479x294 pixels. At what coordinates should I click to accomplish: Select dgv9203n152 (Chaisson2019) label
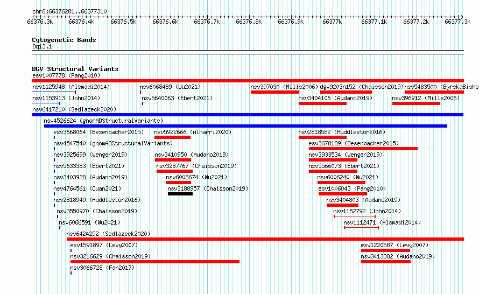(x=362, y=87)
